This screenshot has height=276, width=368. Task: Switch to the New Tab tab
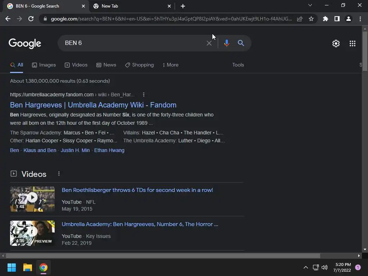click(x=132, y=6)
